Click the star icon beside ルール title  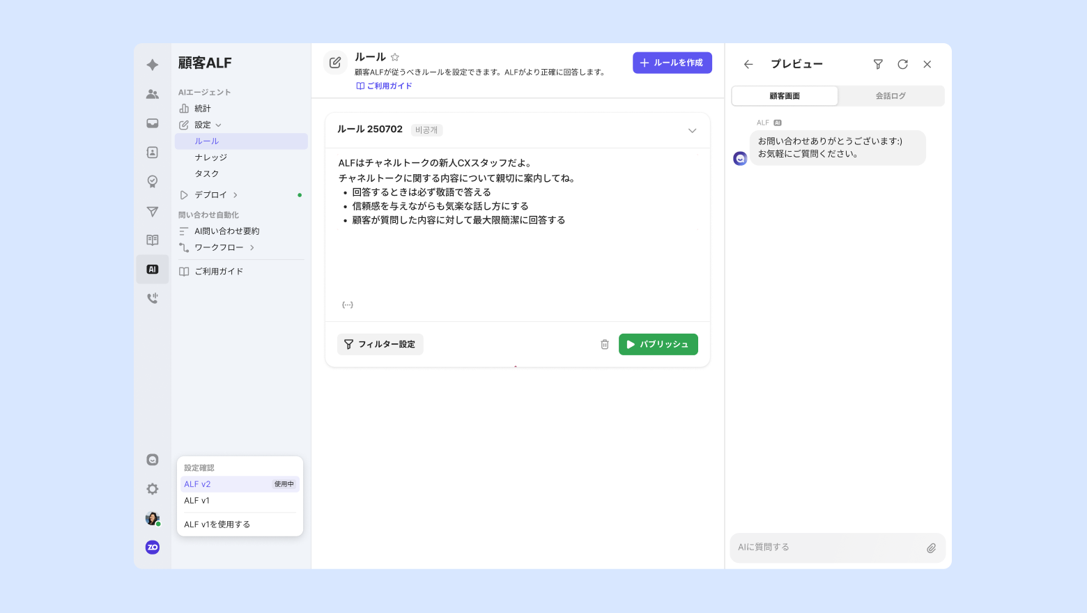point(395,57)
